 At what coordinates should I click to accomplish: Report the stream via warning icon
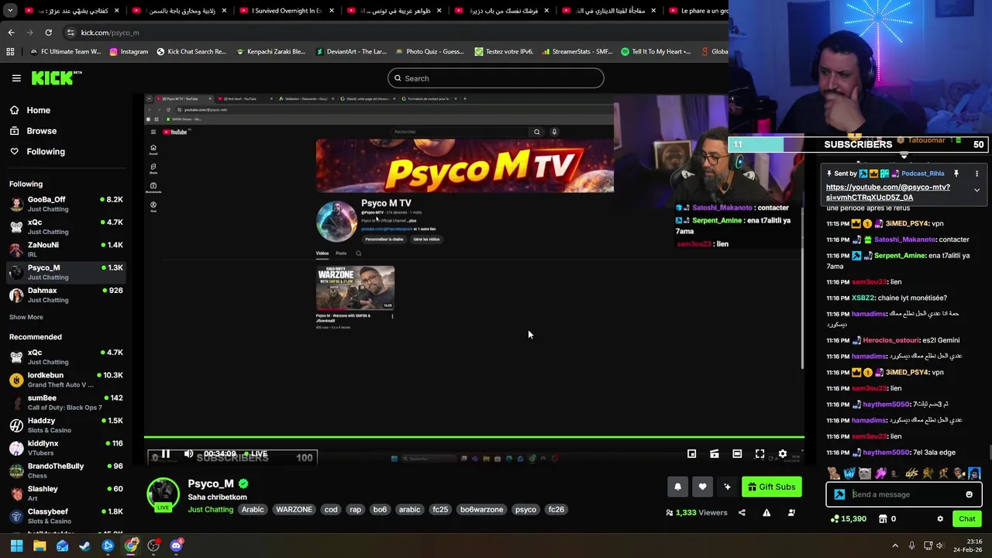(766, 512)
